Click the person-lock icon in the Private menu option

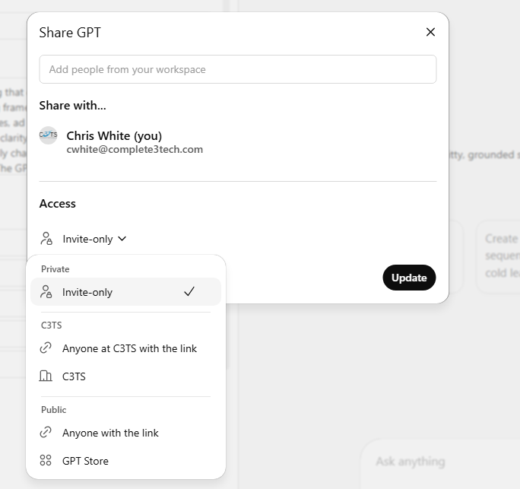pyautogui.click(x=46, y=292)
